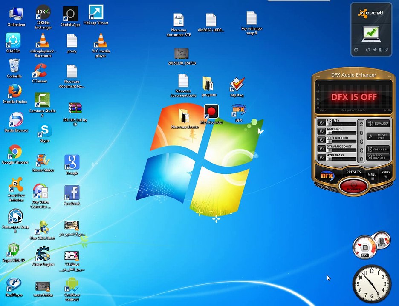Select the RealPlayer shortcut

14,287
